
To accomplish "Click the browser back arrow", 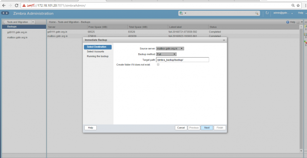I will pyautogui.click(x=3, y=5).
